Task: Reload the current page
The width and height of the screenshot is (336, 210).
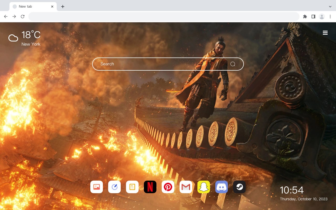Action: [23, 17]
